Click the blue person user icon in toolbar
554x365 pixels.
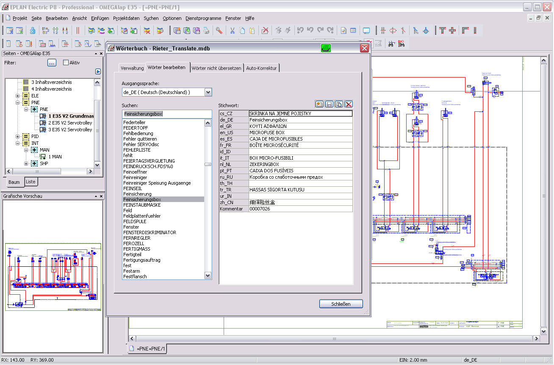(32, 30)
